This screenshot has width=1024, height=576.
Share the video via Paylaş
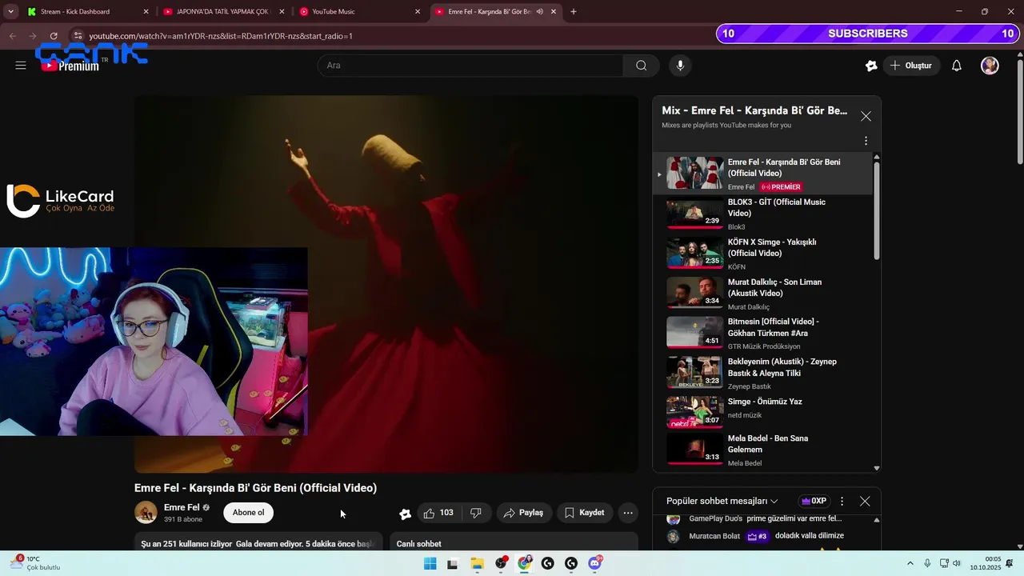coord(523,513)
